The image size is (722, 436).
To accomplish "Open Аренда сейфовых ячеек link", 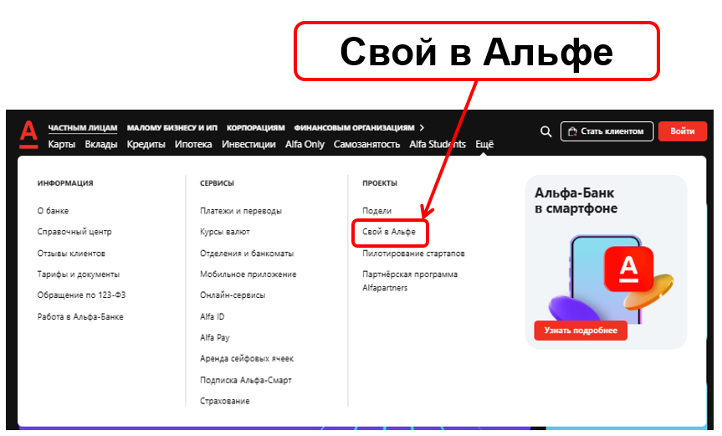I will click(x=247, y=359).
